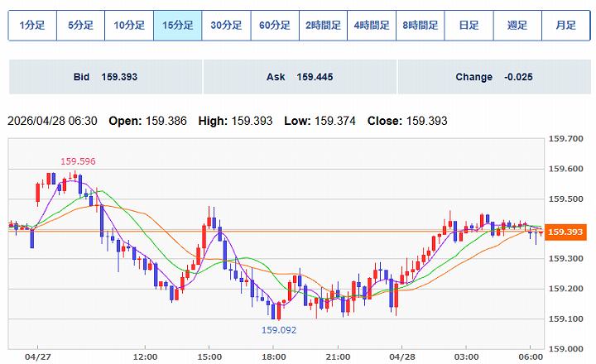Click the 159.596 high price label
Viewport: 596px width, 364px height.
tap(76, 161)
